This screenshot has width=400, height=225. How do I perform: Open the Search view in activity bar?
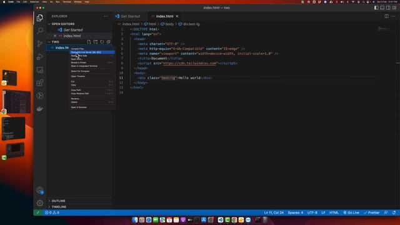click(40, 31)
